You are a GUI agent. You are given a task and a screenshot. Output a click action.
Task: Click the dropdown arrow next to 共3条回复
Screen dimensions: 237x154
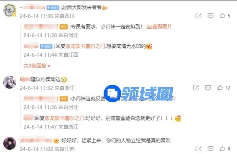point(49,66)
